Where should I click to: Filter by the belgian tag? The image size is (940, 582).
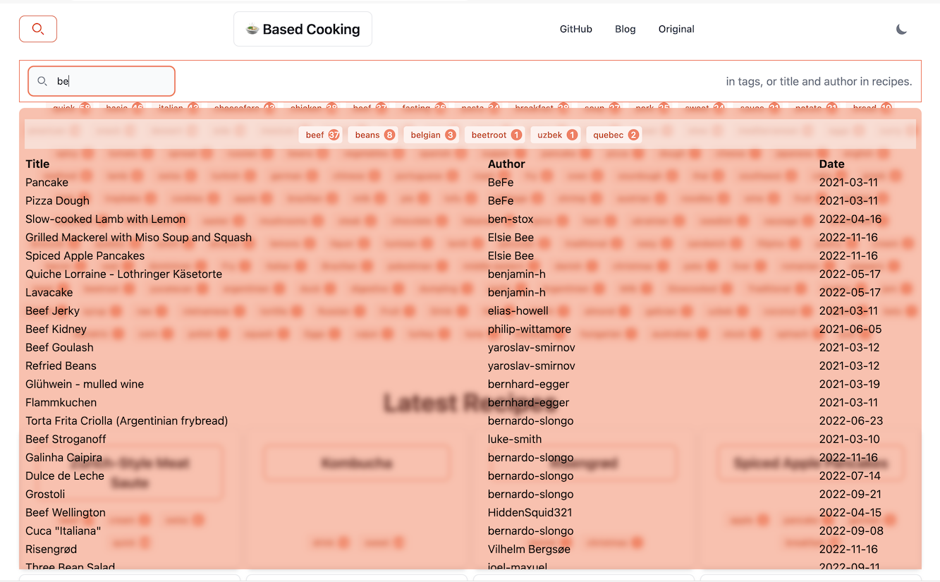(431, 135)
